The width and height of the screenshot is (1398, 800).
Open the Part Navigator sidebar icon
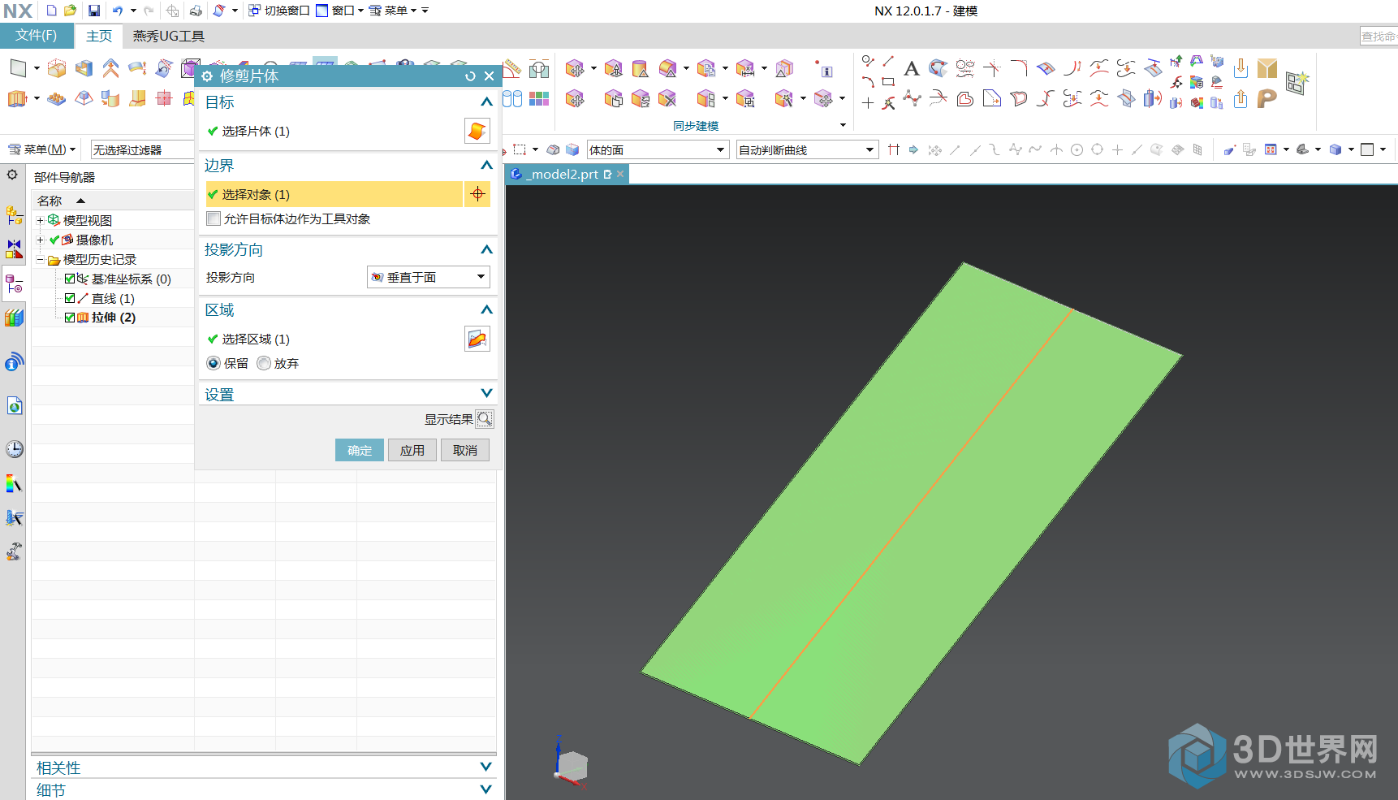tap(14, 284)
